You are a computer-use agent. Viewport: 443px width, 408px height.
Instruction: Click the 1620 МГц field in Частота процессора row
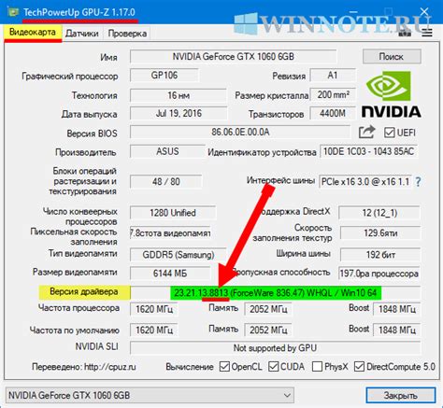154,309
